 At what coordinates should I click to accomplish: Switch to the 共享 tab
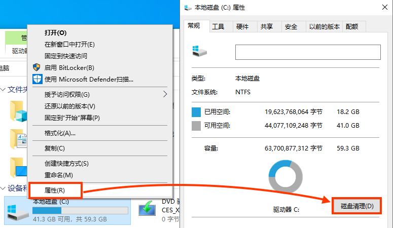(x=269, y=26)
